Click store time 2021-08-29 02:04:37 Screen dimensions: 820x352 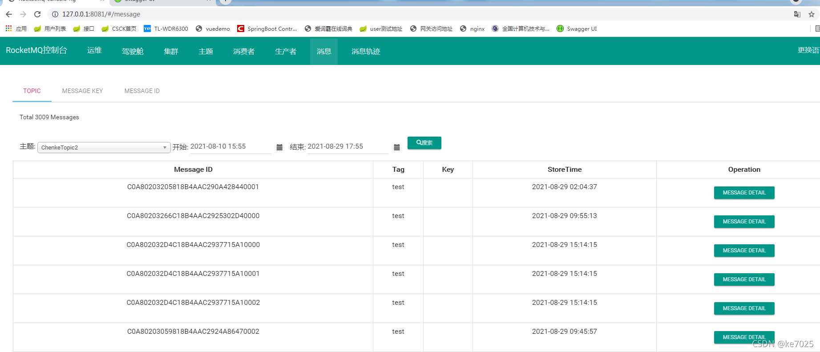click(x=565, y=187)
